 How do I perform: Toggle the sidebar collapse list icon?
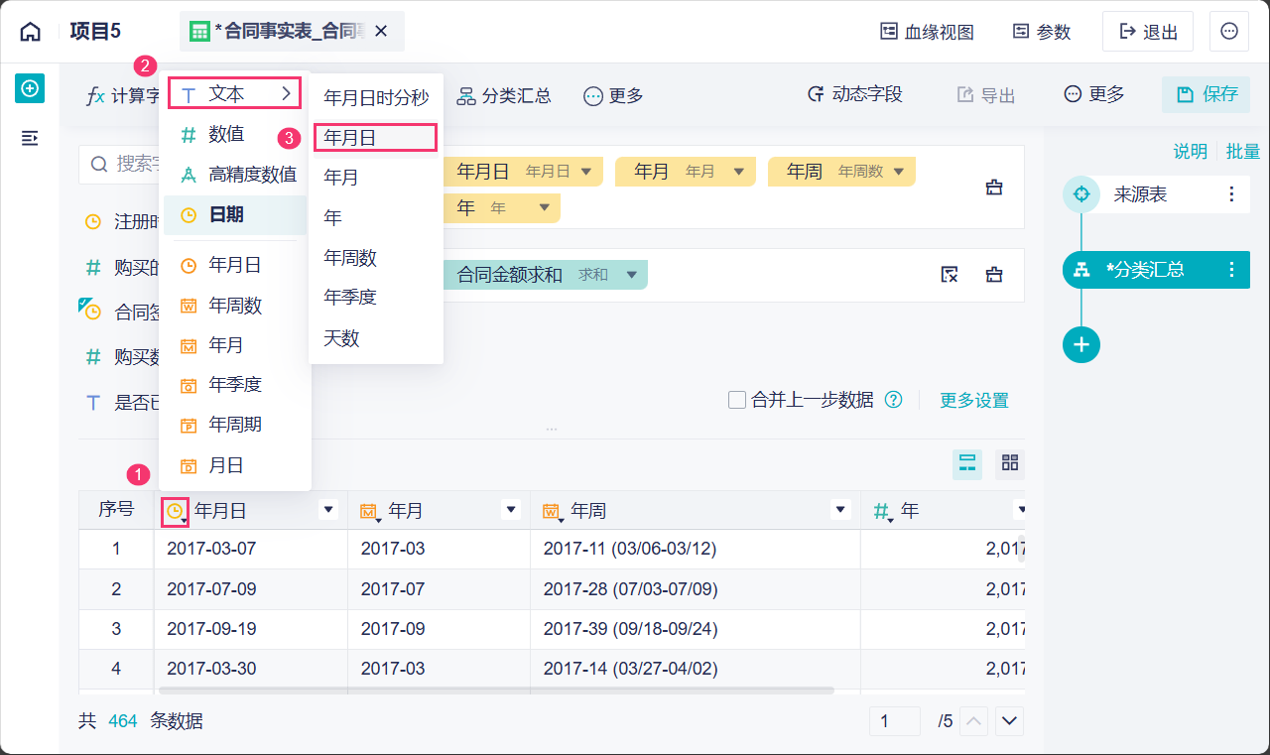30,138
